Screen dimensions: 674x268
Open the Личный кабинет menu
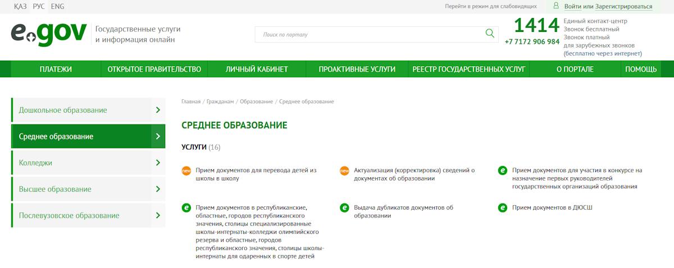click(x=257, y=69)
